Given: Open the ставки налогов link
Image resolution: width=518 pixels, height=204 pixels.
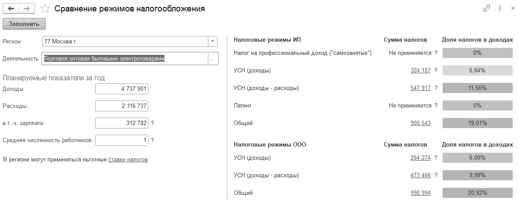Looking at the screenshot, I should coord(128,160).
